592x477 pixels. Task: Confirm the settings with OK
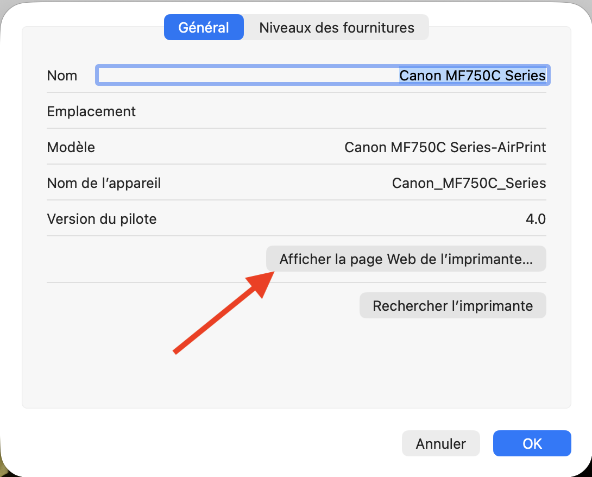pos(532,443)
